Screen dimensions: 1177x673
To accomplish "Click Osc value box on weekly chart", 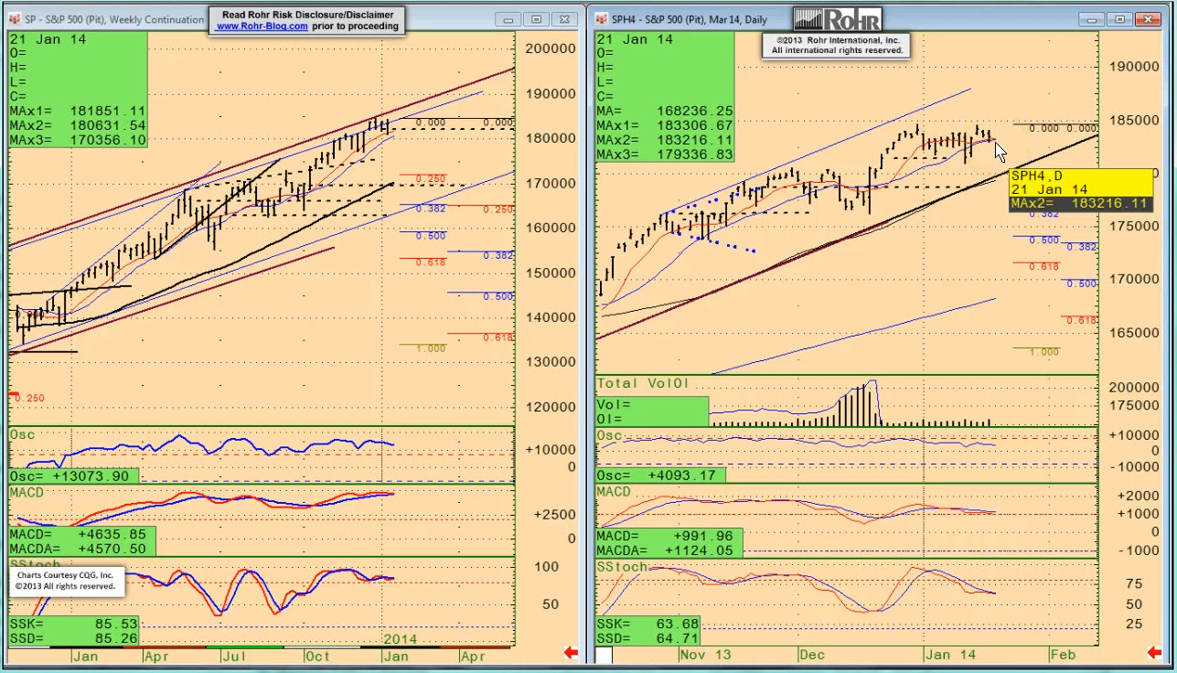I will pyautogui.click(x=74, y=476).
